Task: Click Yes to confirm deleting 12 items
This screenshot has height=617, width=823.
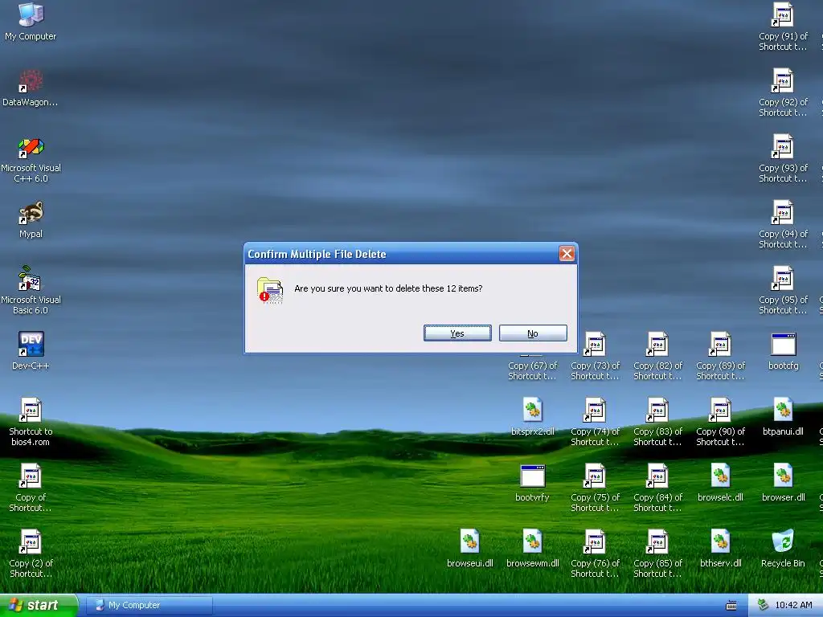Action: click(x=457, y=333)
